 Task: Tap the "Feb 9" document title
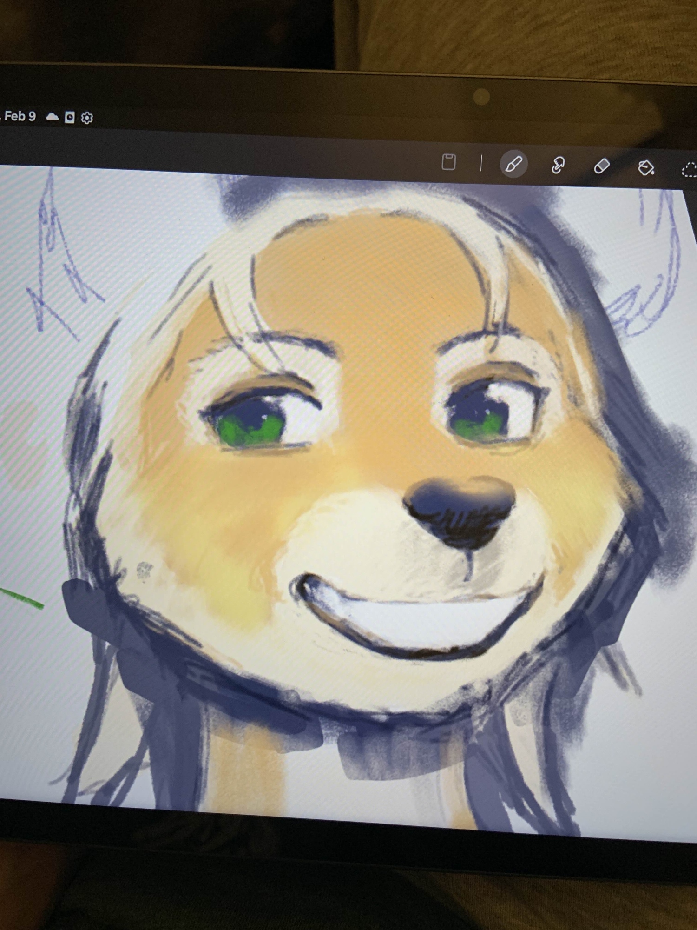coord(20,116)
